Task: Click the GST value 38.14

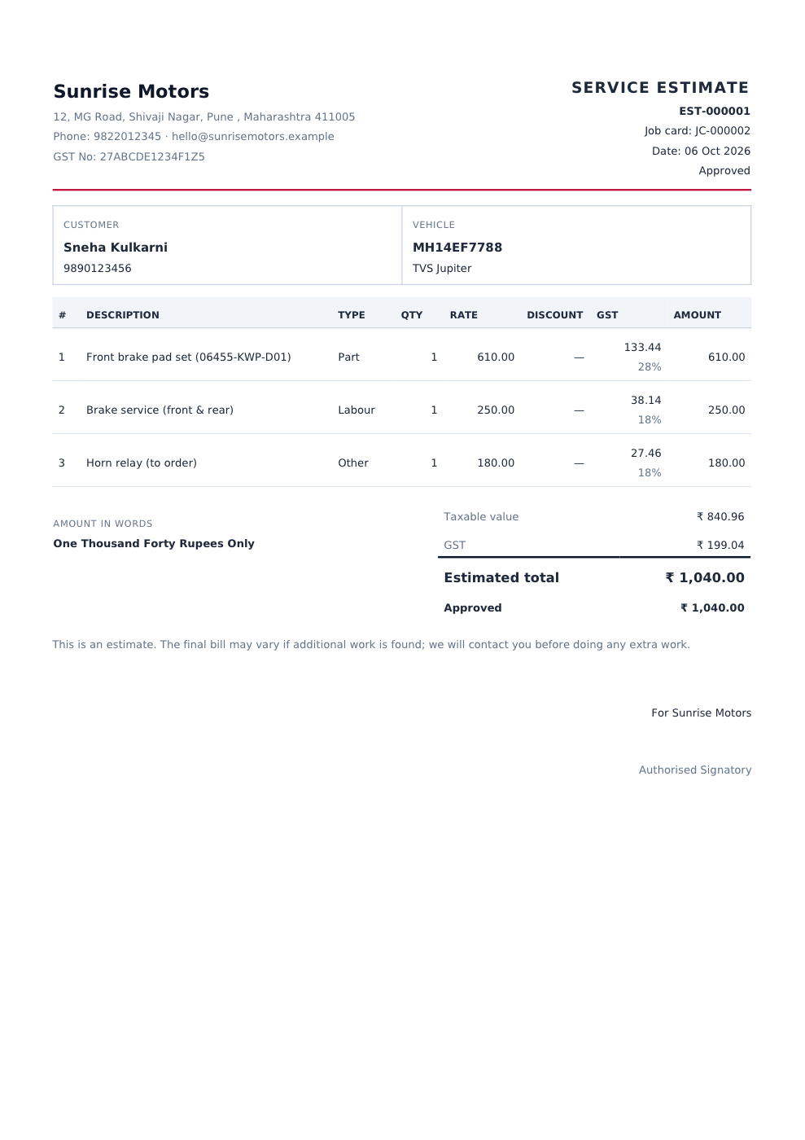Action: pos(646,400)
